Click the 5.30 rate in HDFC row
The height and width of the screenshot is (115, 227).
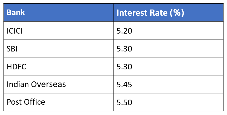pos(124,67)
